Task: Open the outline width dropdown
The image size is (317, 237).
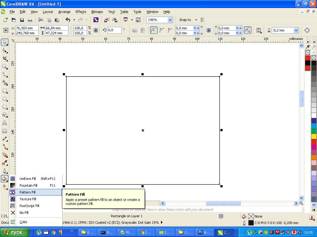Action: click(x=296, y=31)
